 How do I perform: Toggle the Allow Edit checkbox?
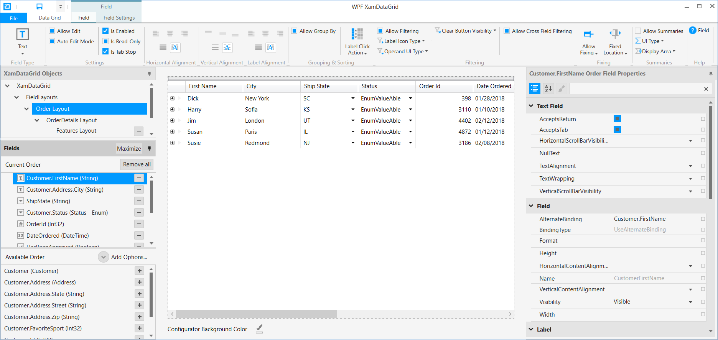[52, 31]
